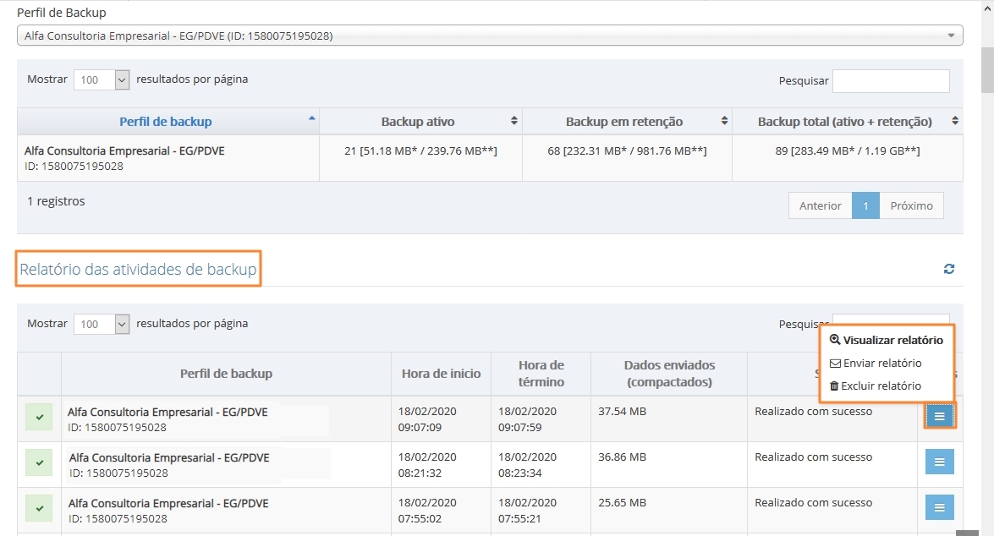Choose Enviar relatório from the menu
The image size is (994, 536).
tap(876, 363)
